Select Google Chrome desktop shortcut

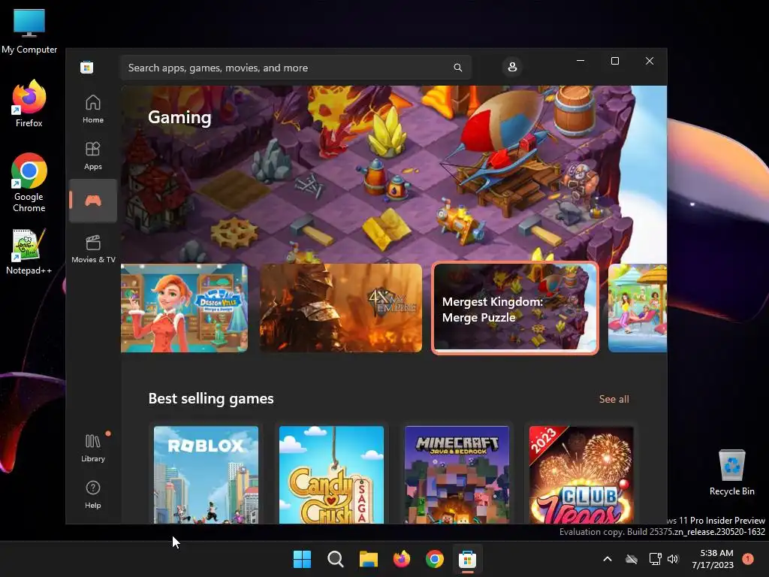[29, 183]
